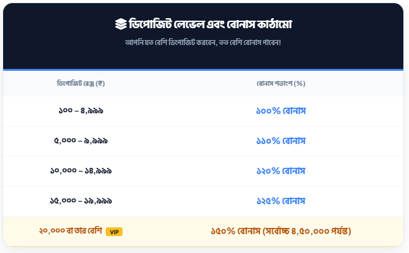Choose the ১২৫% বোনাস entry
409x253 pixels.
pos(281,201)
